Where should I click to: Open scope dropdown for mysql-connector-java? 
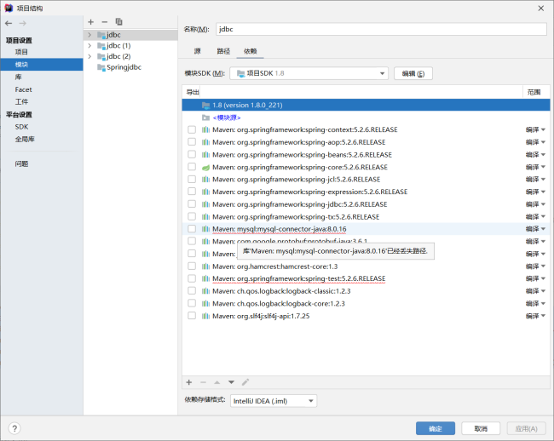535,229
